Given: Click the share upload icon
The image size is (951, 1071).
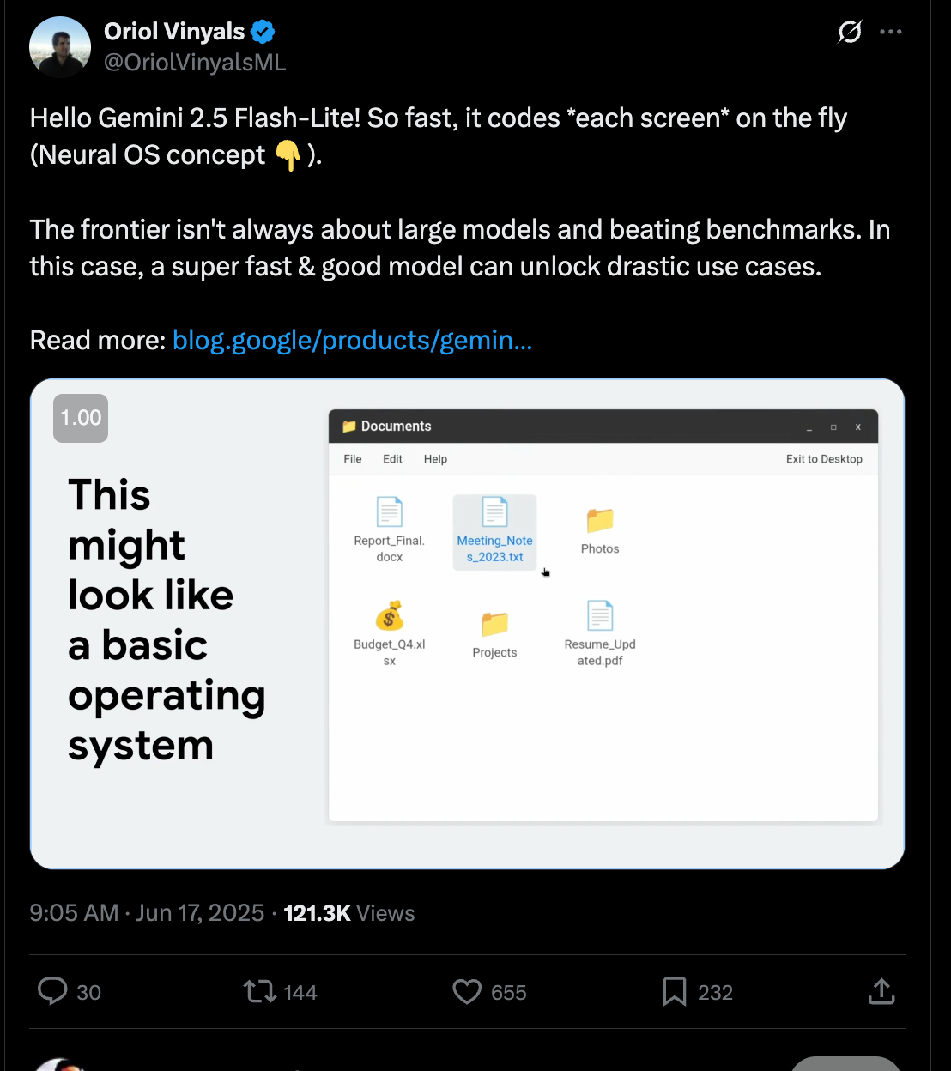Looking at the screenshot, I should pyautogui.click(x=881, y=992).
